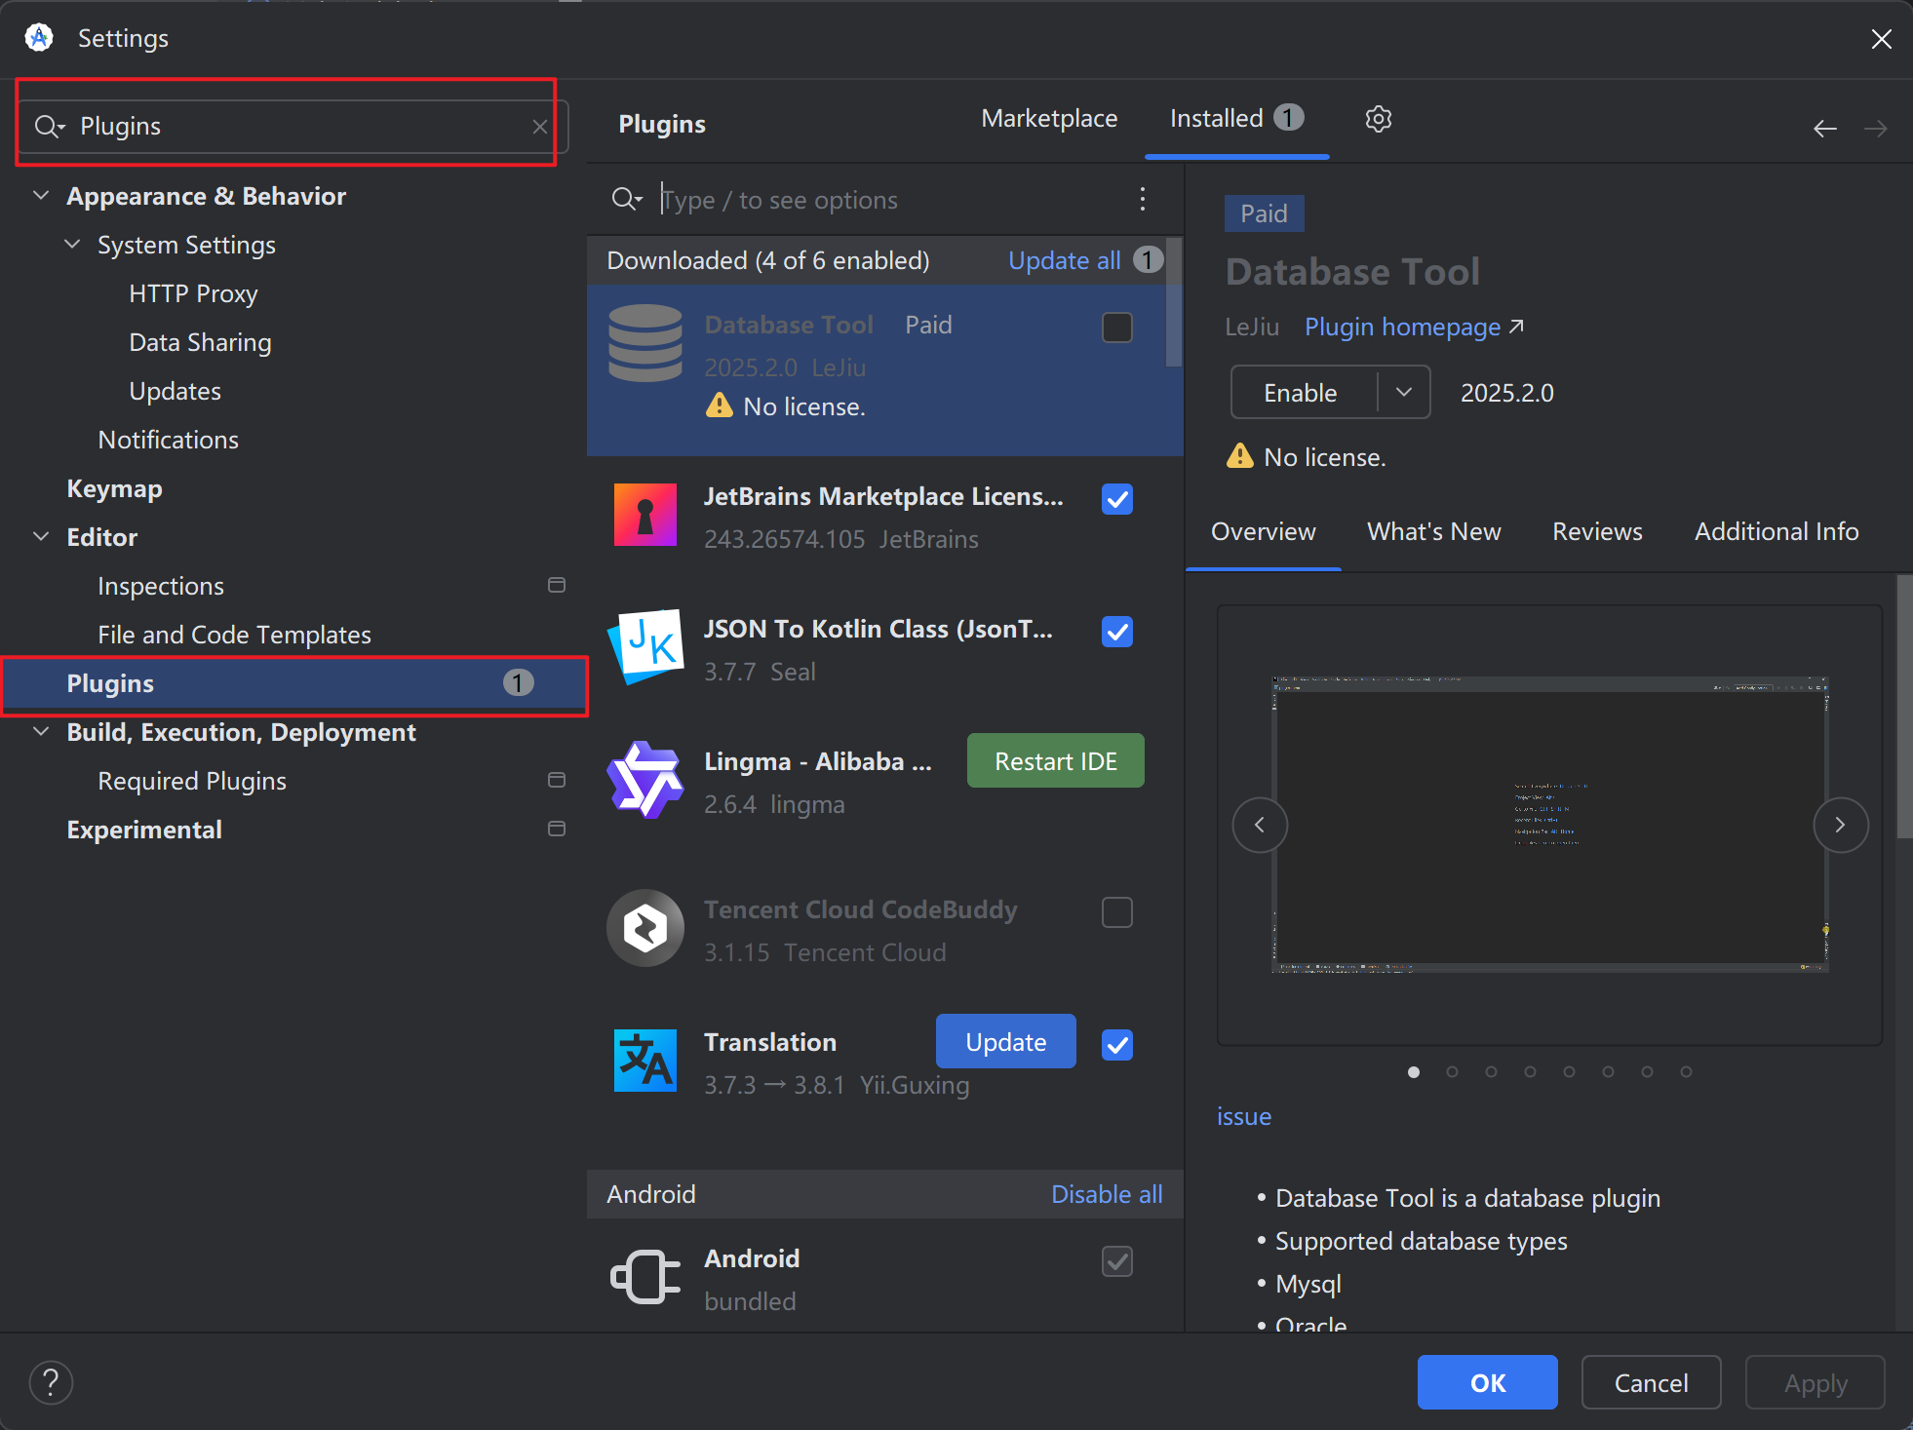Show next plugin screenshot with right arrow
The height and width of the screenshot is (1430, 1913).
click(x=1840, y=825)
